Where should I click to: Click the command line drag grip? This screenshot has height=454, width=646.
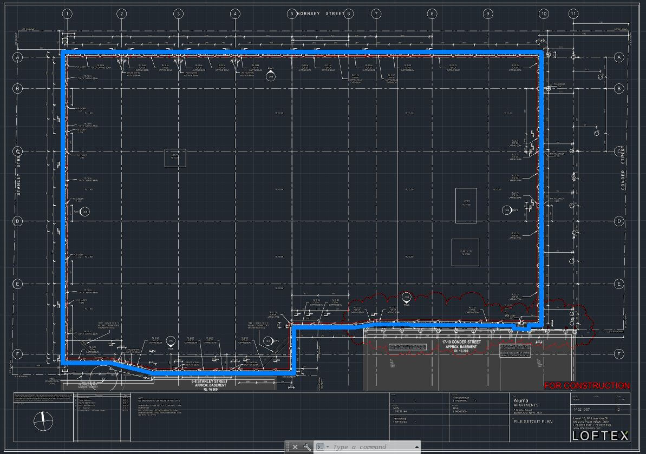coord(288,447)
